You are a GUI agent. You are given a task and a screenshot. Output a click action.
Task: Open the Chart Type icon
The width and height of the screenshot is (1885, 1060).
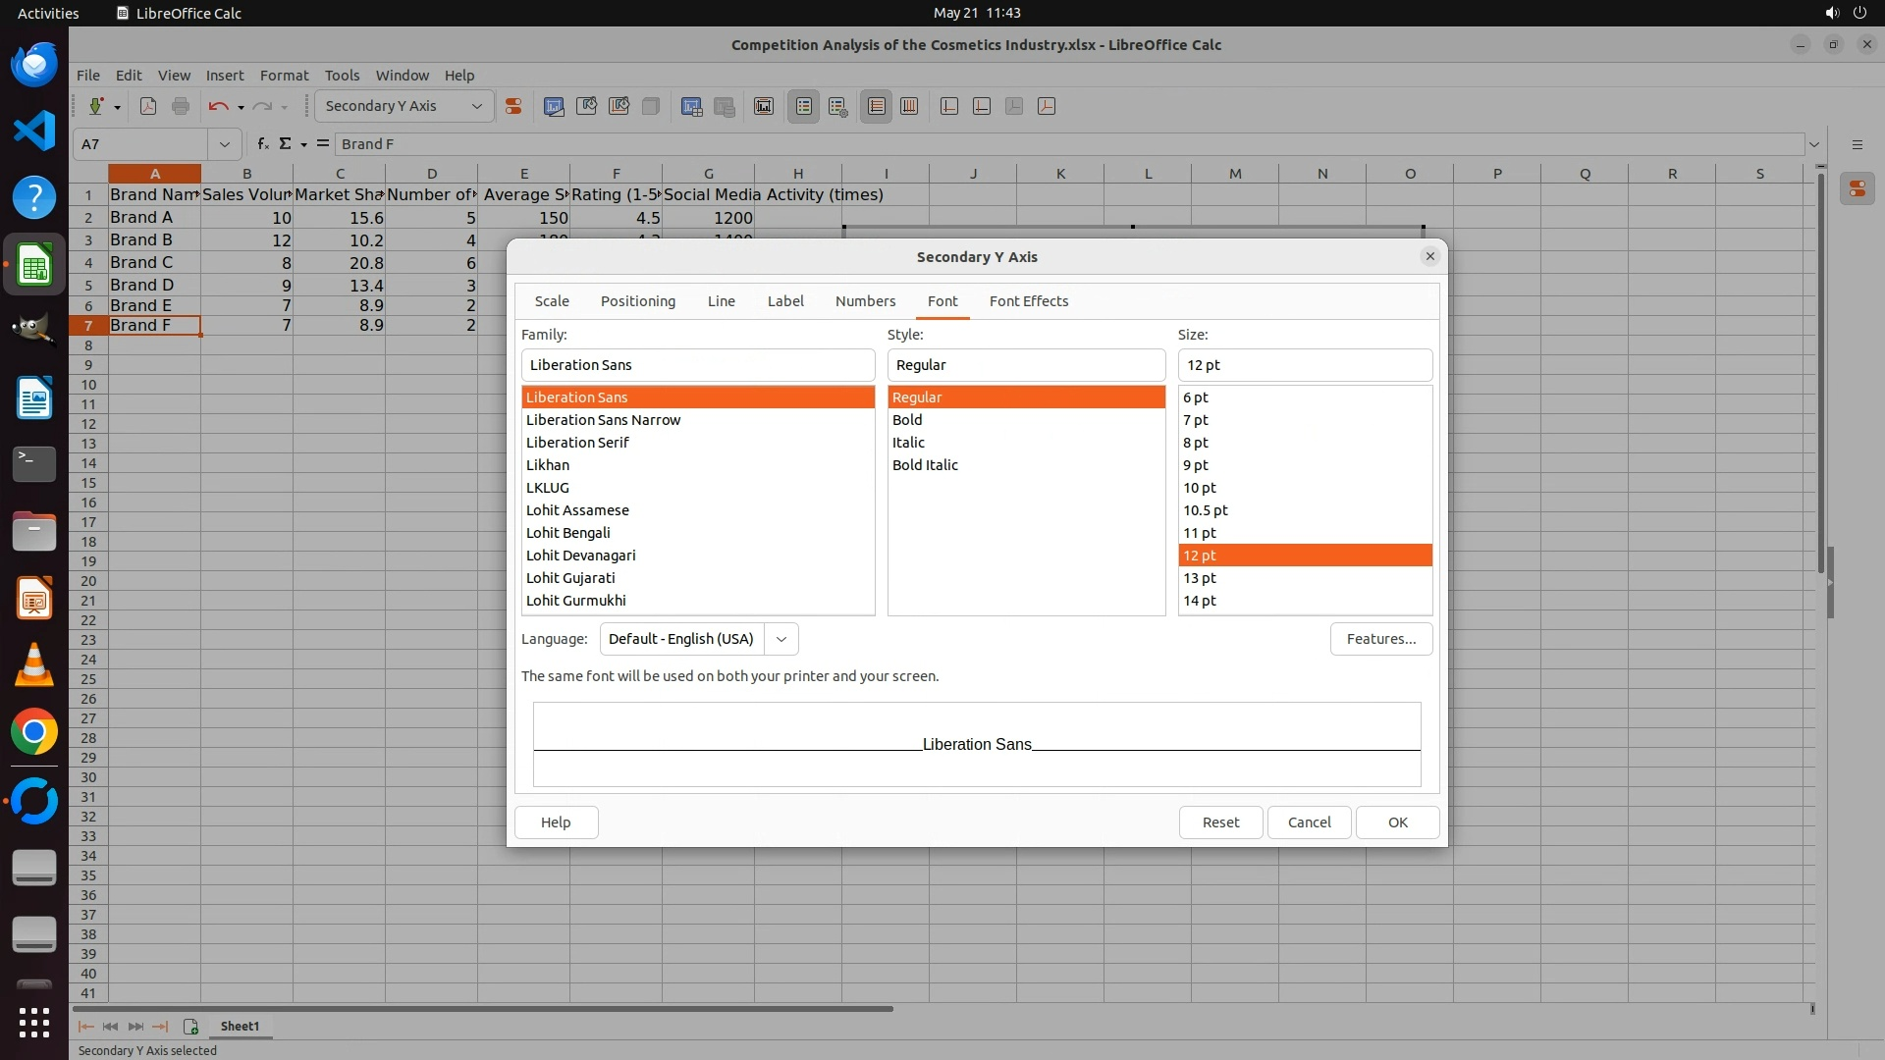[554, 106]
